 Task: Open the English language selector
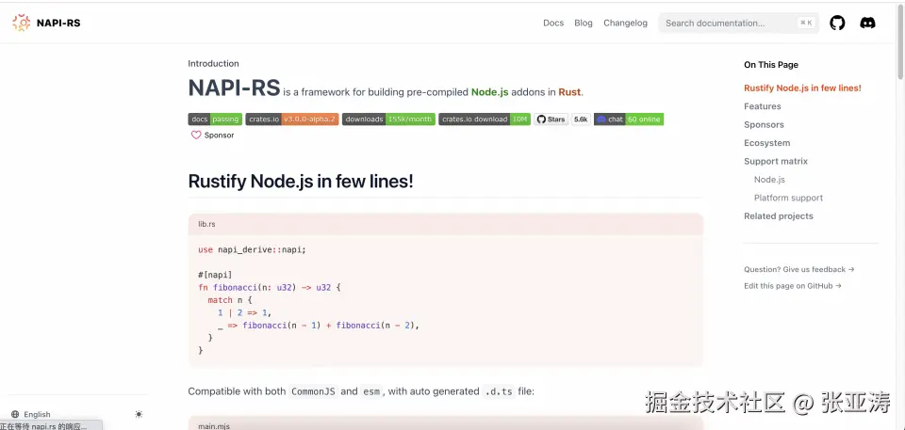click(x=31, y=414)
